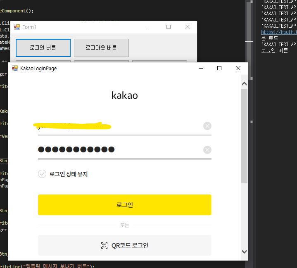Click the eComponent(); code line

pyautogui.click(x=17, y=11)
